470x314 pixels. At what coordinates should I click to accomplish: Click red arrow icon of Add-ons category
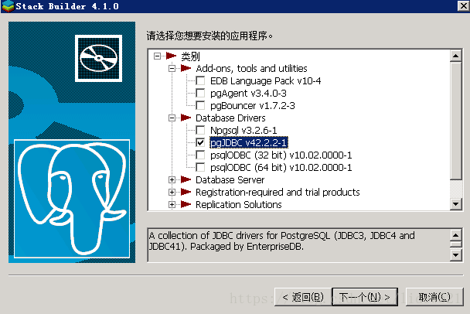coord(186,68)
